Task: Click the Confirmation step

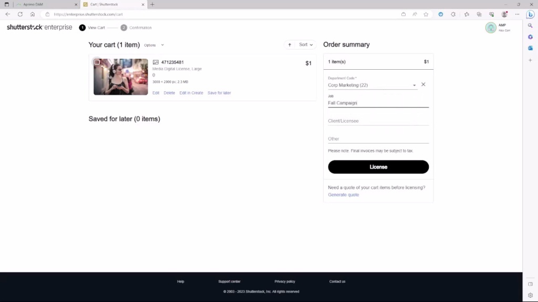Action: coord(136,28)
